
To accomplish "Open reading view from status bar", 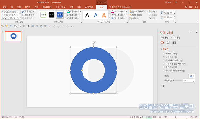I will (160, 117).
